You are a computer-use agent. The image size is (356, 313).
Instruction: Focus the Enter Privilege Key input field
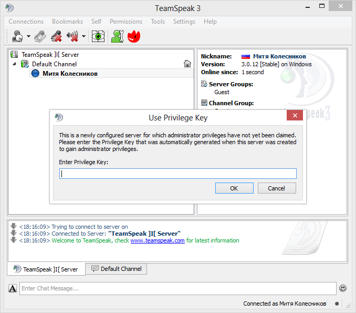[178, 174]
